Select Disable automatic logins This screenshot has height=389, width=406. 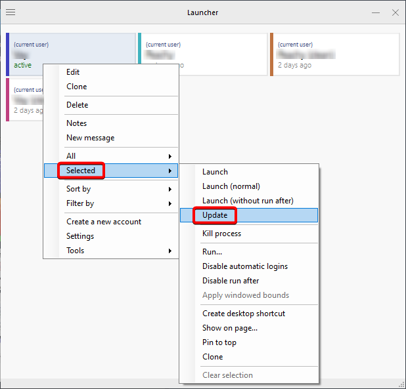point(249,266)
